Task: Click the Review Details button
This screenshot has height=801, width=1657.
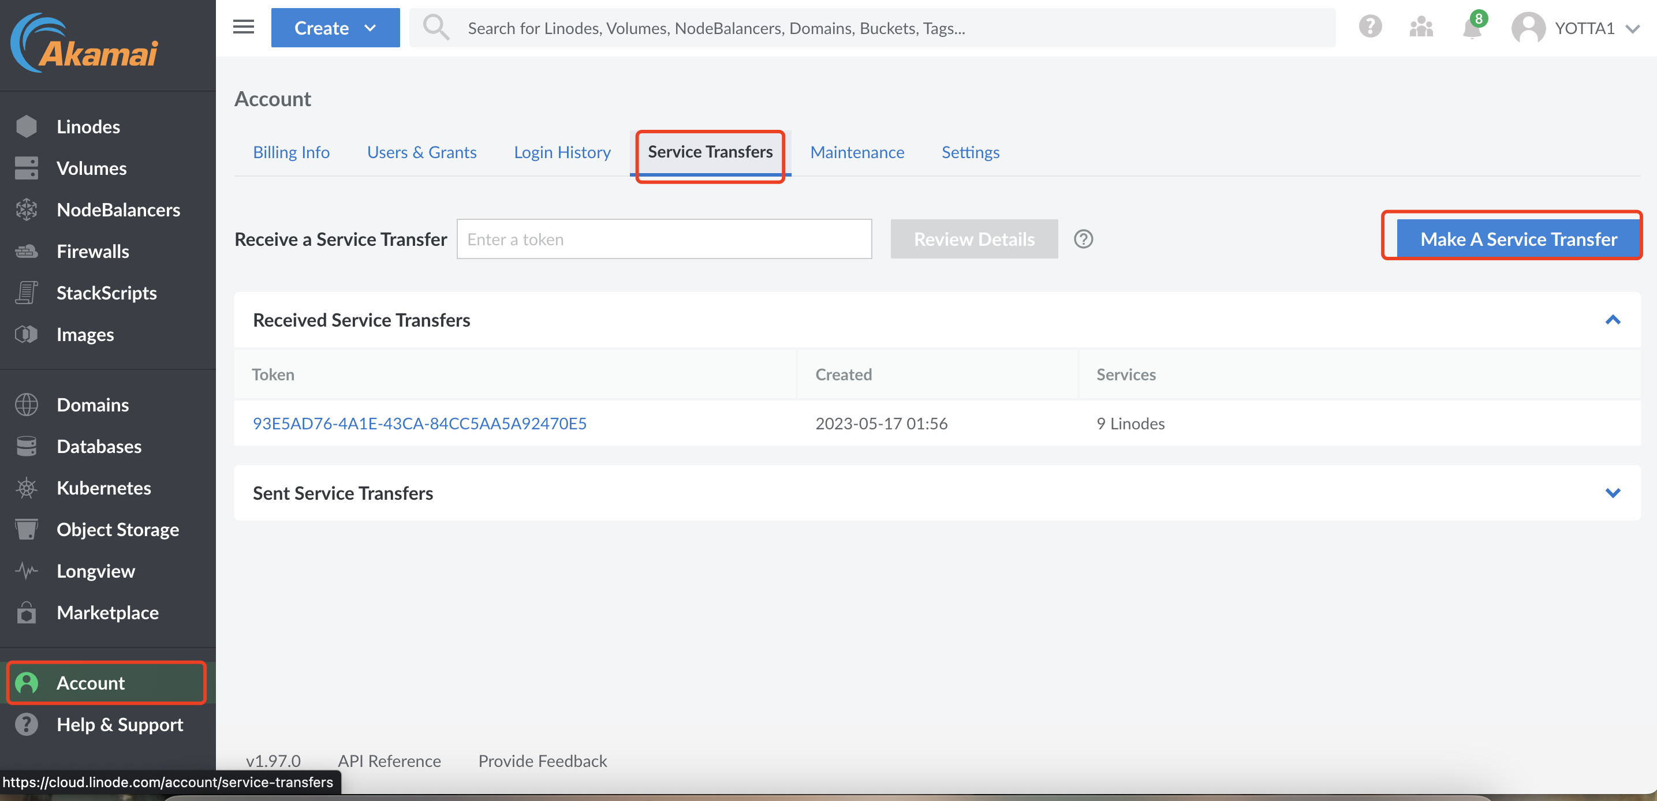Action: pos(974,239)
